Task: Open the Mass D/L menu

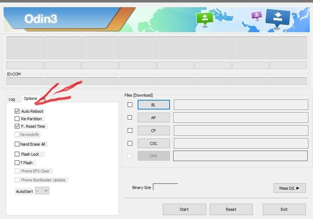Action: 289,188
